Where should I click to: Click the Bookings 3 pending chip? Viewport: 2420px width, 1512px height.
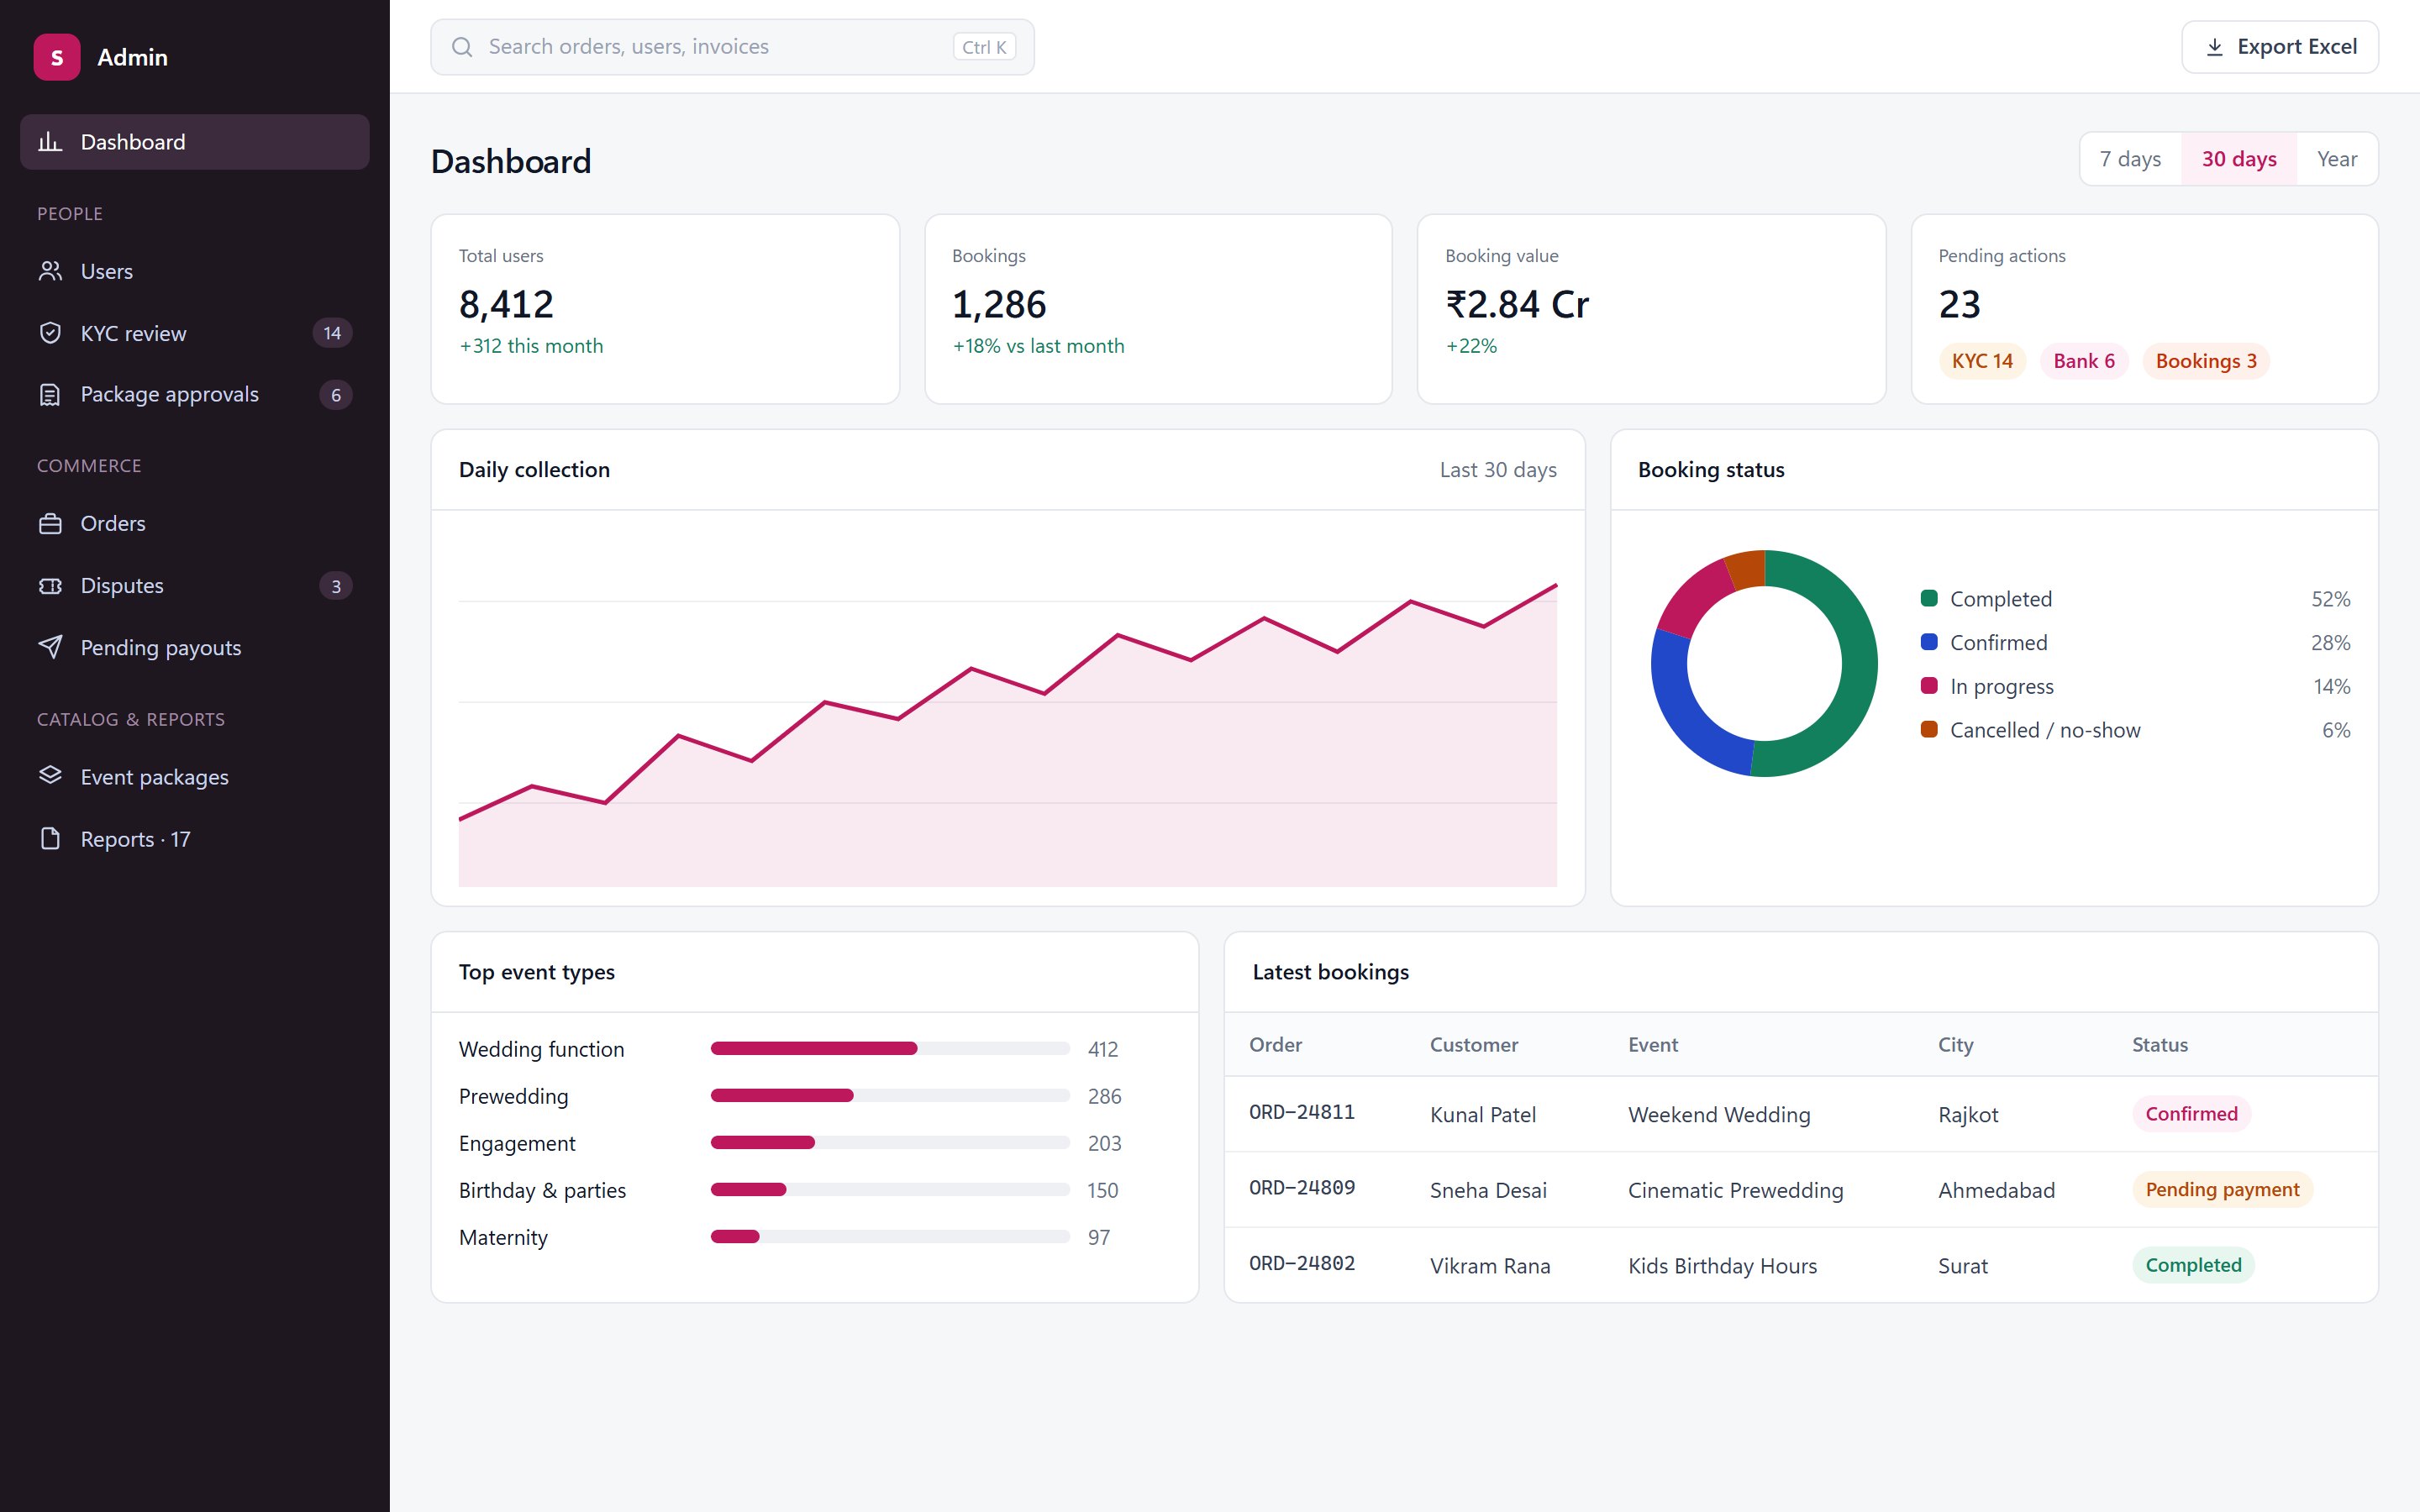click(2206, 361)
